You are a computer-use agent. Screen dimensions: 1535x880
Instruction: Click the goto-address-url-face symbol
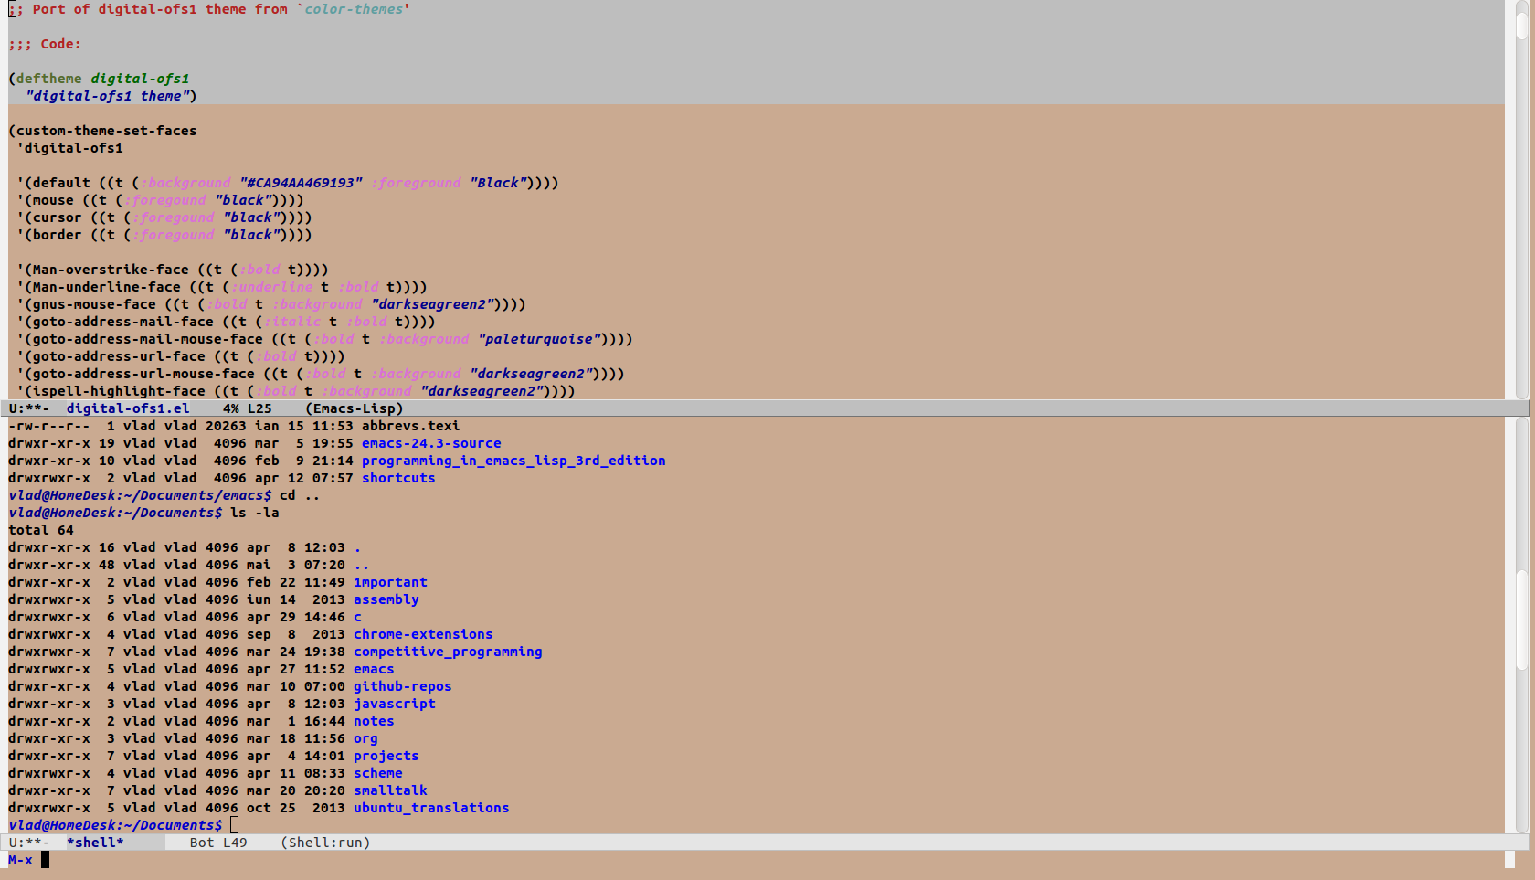pyautogui.click(x=119, y=356)
